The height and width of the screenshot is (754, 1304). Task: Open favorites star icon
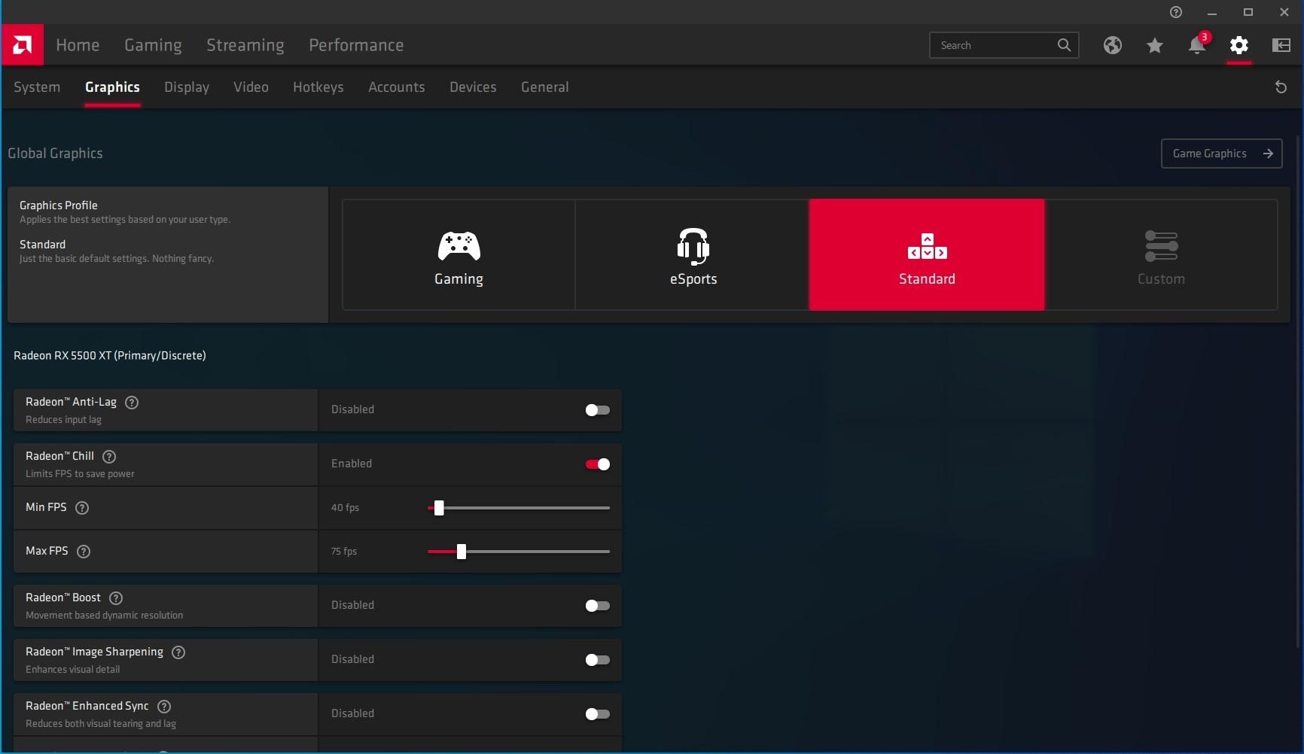(1154, 46)
